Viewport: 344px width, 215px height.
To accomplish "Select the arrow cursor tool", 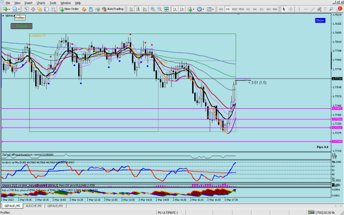I will pyautogui.click(x=284, y=9).
